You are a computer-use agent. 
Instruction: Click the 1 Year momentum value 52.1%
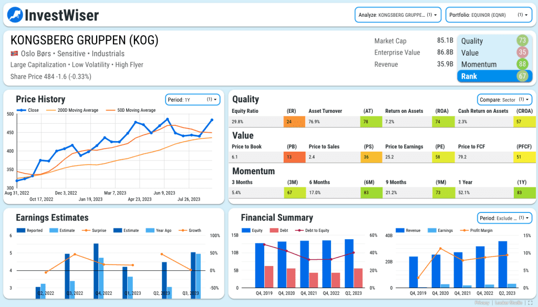tap(464, 193)
